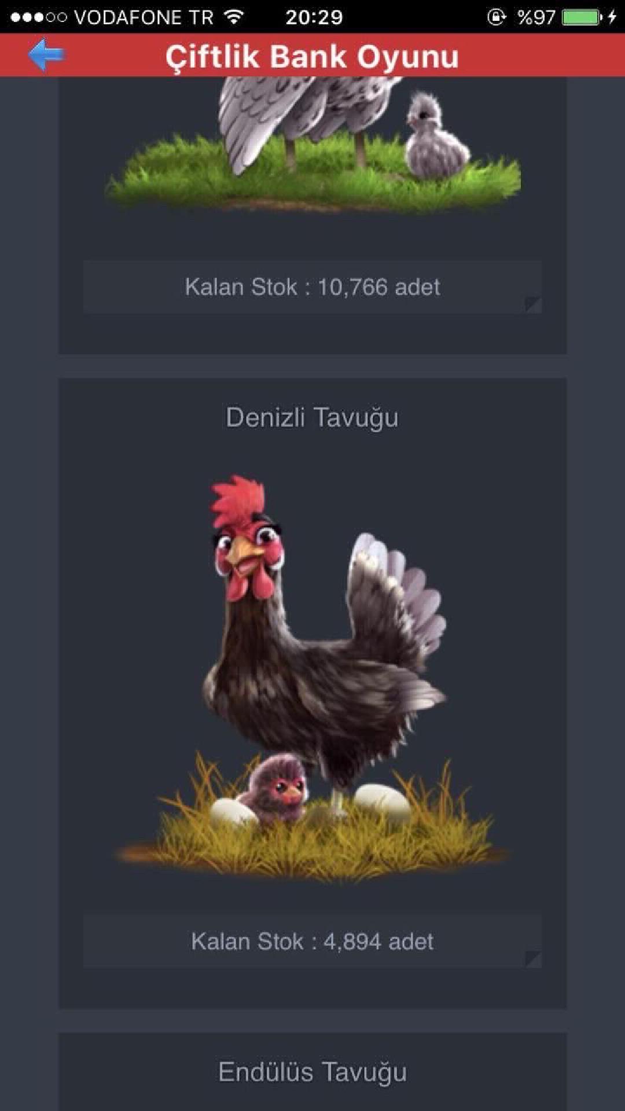Tap the Wi-Fi signal icon in the status bar
Screen dimensions: 625x1111
234,17
